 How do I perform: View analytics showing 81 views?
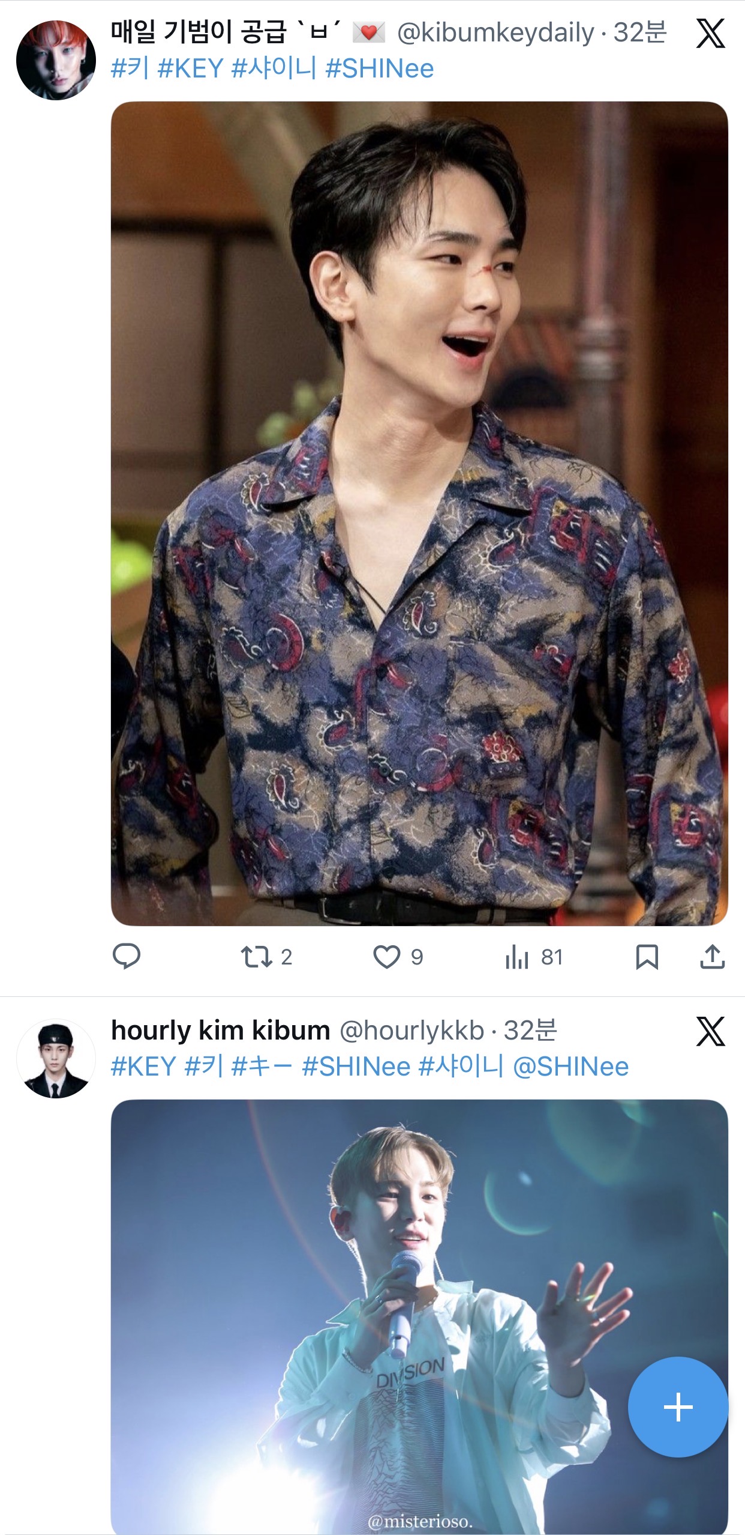[517, 957]
